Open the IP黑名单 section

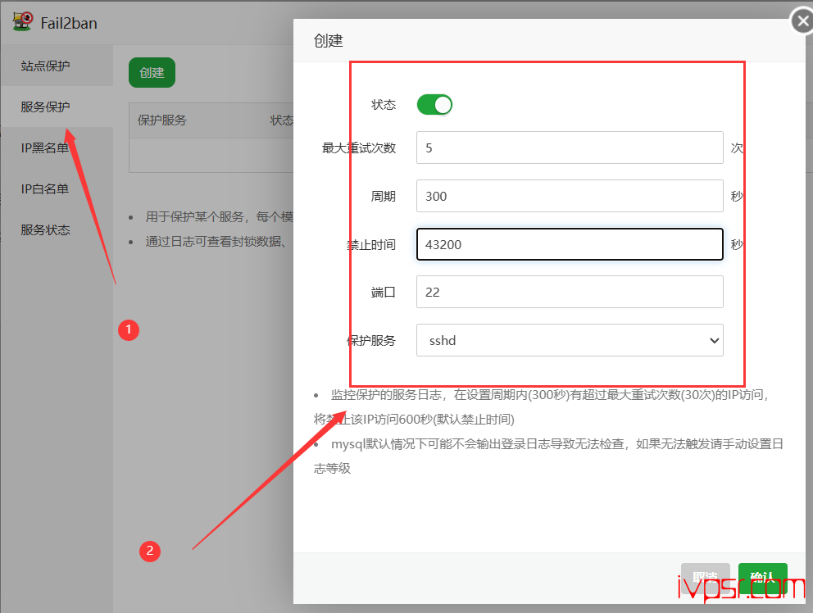click(x=46, y=148)
